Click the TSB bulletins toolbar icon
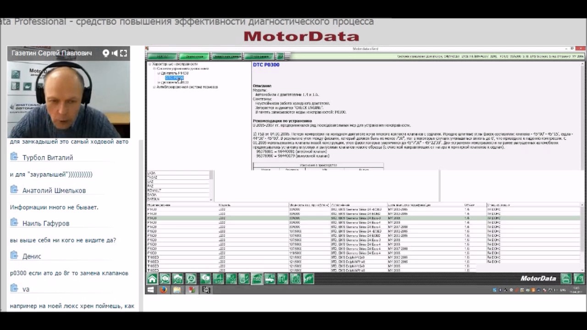Image resolution: width=587 pixels, height=330 pixels. tap(257, 278)
